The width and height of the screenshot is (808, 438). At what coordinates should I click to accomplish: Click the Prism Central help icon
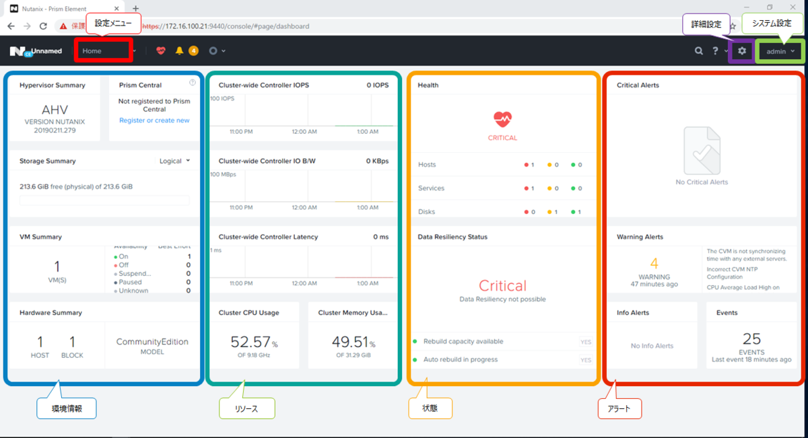[x=193, y=83]
